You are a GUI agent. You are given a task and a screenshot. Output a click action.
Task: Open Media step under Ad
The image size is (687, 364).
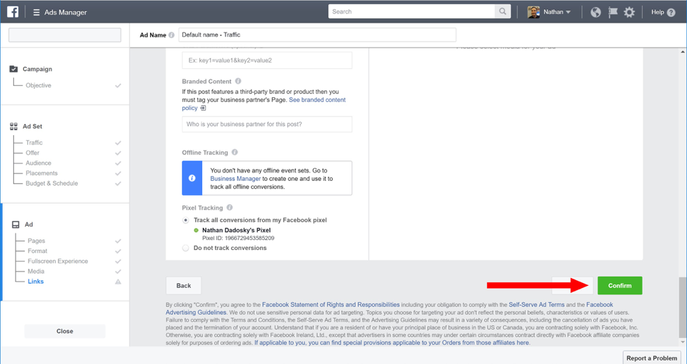(x=36, y=271)
